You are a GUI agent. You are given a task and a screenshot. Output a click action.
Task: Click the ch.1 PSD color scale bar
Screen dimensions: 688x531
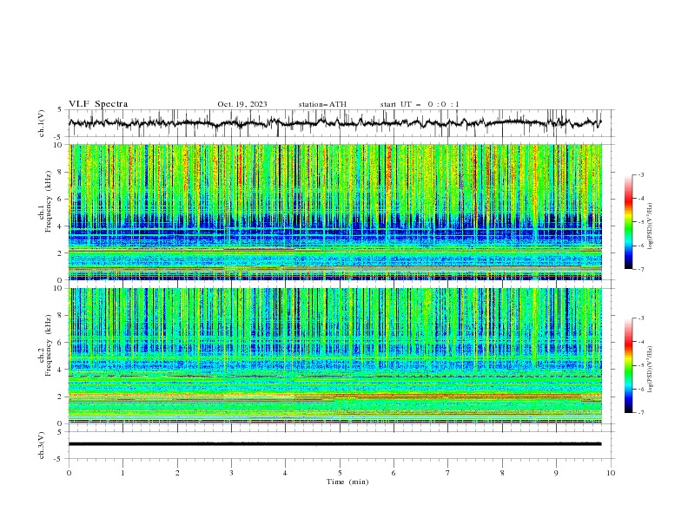click(x=628, y=222)
